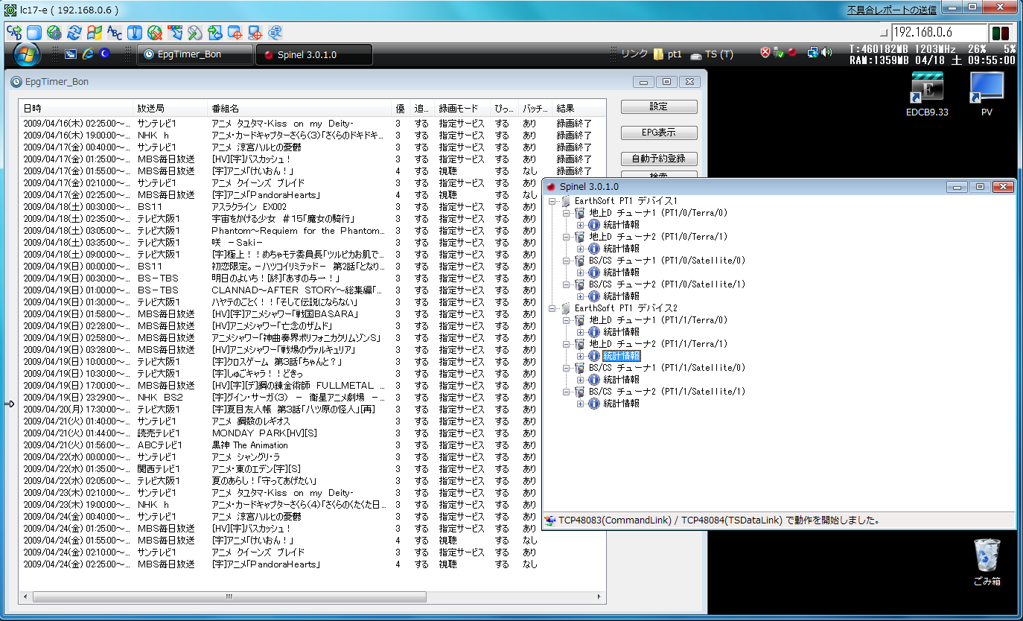Expand 統計情報 under BS/CS チューナ2 (PT1/1/Satellite/1)
1023x621 pixels.
(581, 404)
